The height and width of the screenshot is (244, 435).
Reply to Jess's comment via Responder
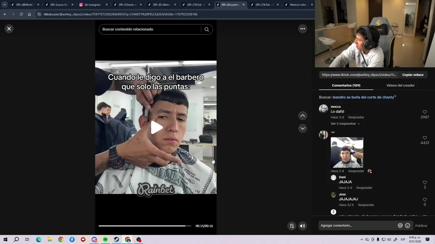[366, 205]
